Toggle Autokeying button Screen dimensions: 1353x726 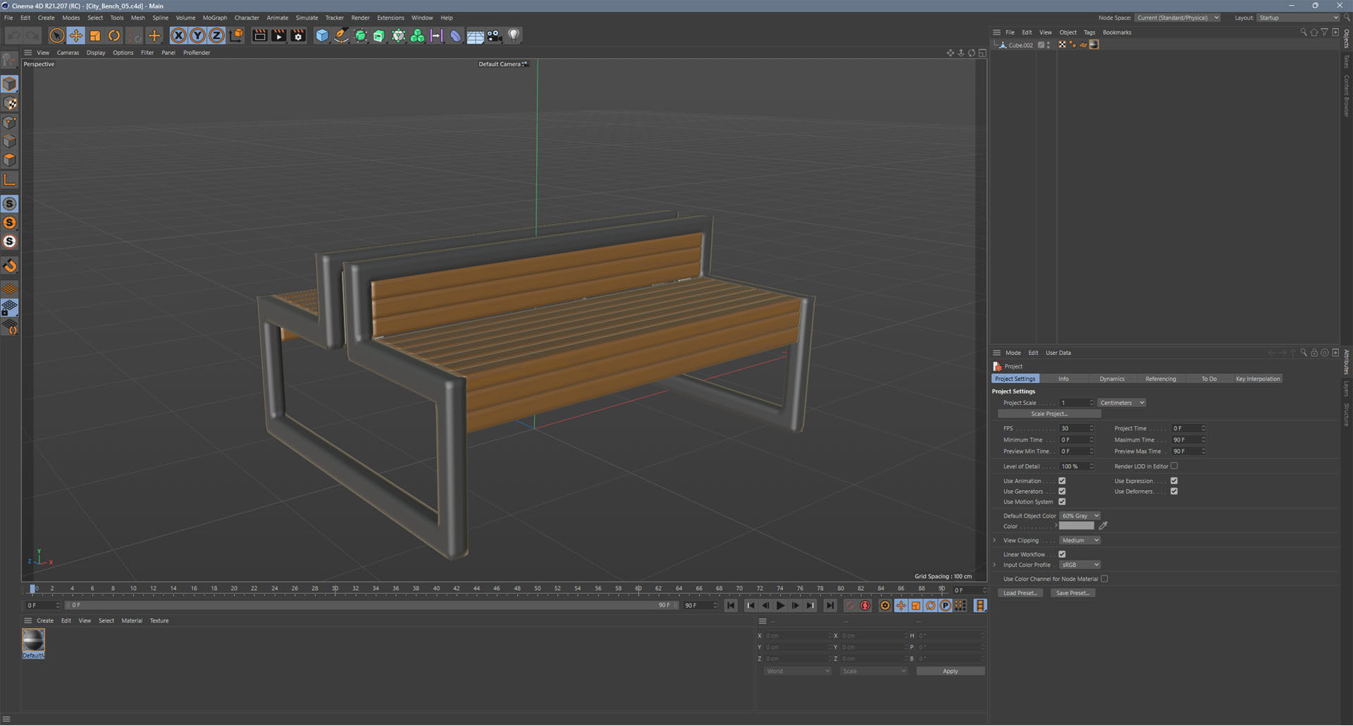pyautogui.click(x=865, y=606)
